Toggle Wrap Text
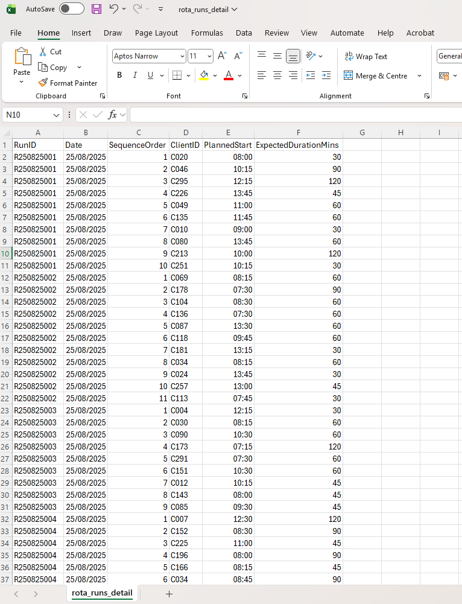The height and width of the screenshot is (604, 462). [x=365, y=56]
